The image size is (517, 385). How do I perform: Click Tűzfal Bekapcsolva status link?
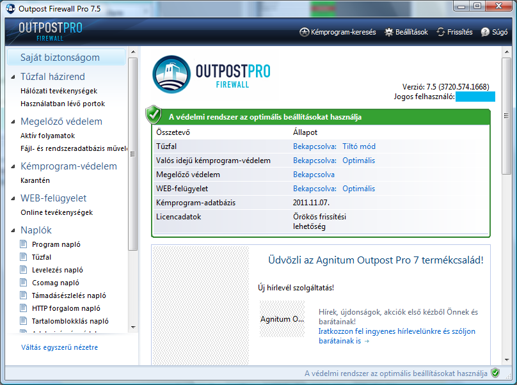point(315,146)
